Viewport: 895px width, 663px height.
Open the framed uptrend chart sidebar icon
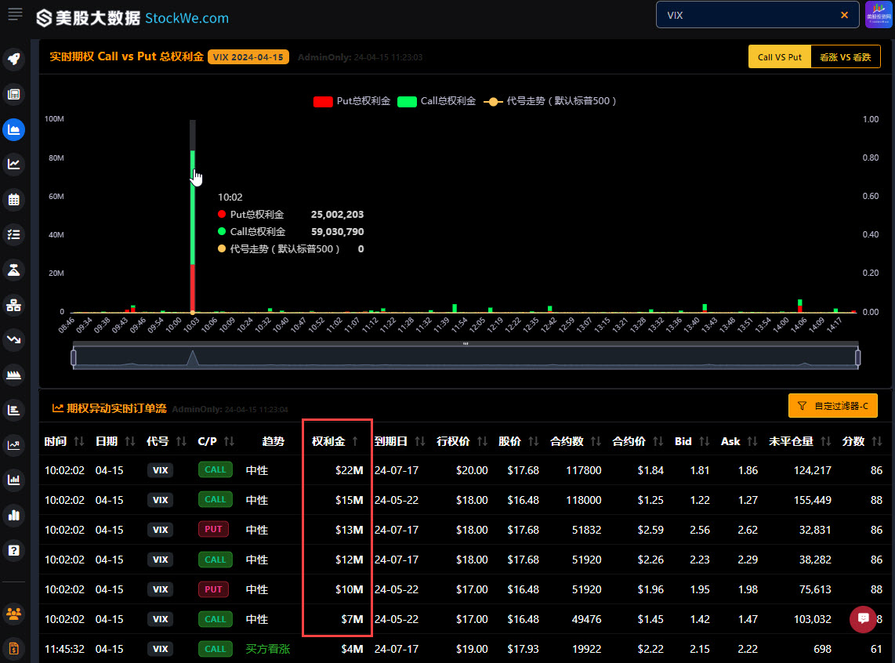click(13, 445)
